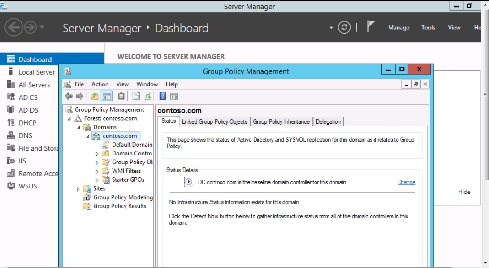Click the WMI Filters folder icon
Image resolution: width=489 pixels, height=268 pixels.
(106, 171)
